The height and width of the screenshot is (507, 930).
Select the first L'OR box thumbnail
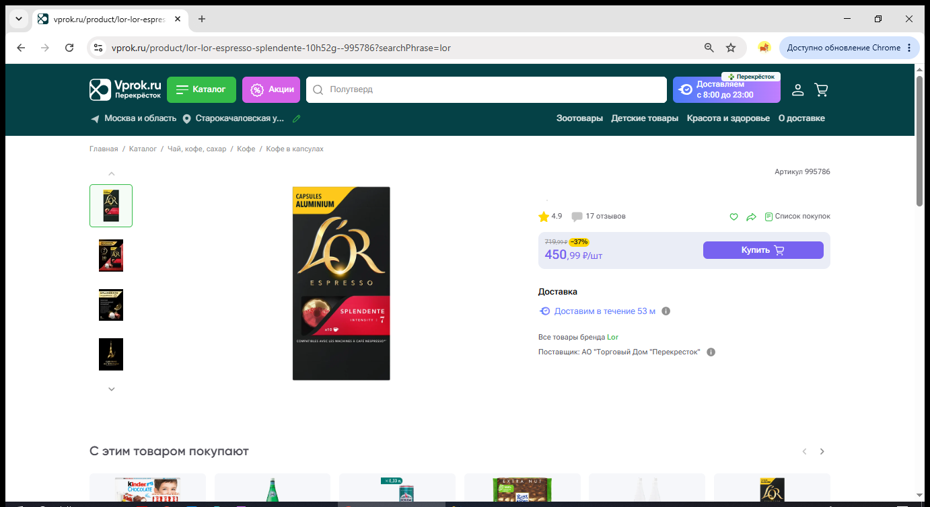tap(111, 206)
